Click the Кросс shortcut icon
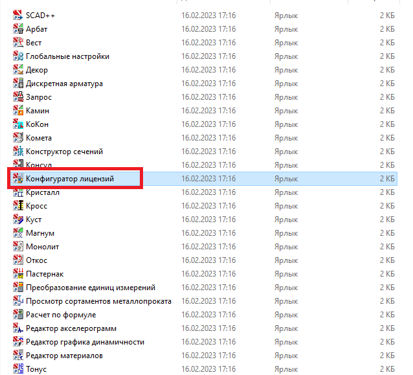 (18, 206)
